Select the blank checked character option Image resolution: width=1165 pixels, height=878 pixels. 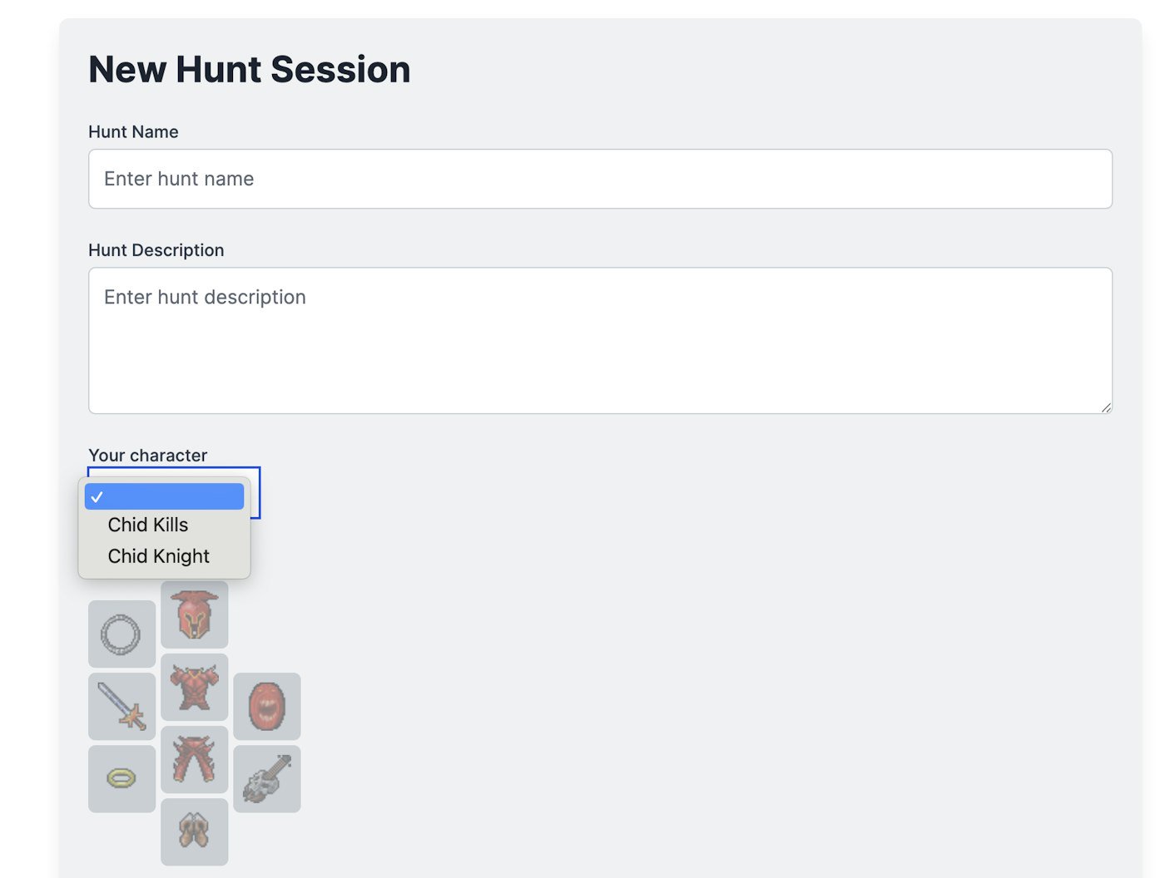tap(164, 496)
